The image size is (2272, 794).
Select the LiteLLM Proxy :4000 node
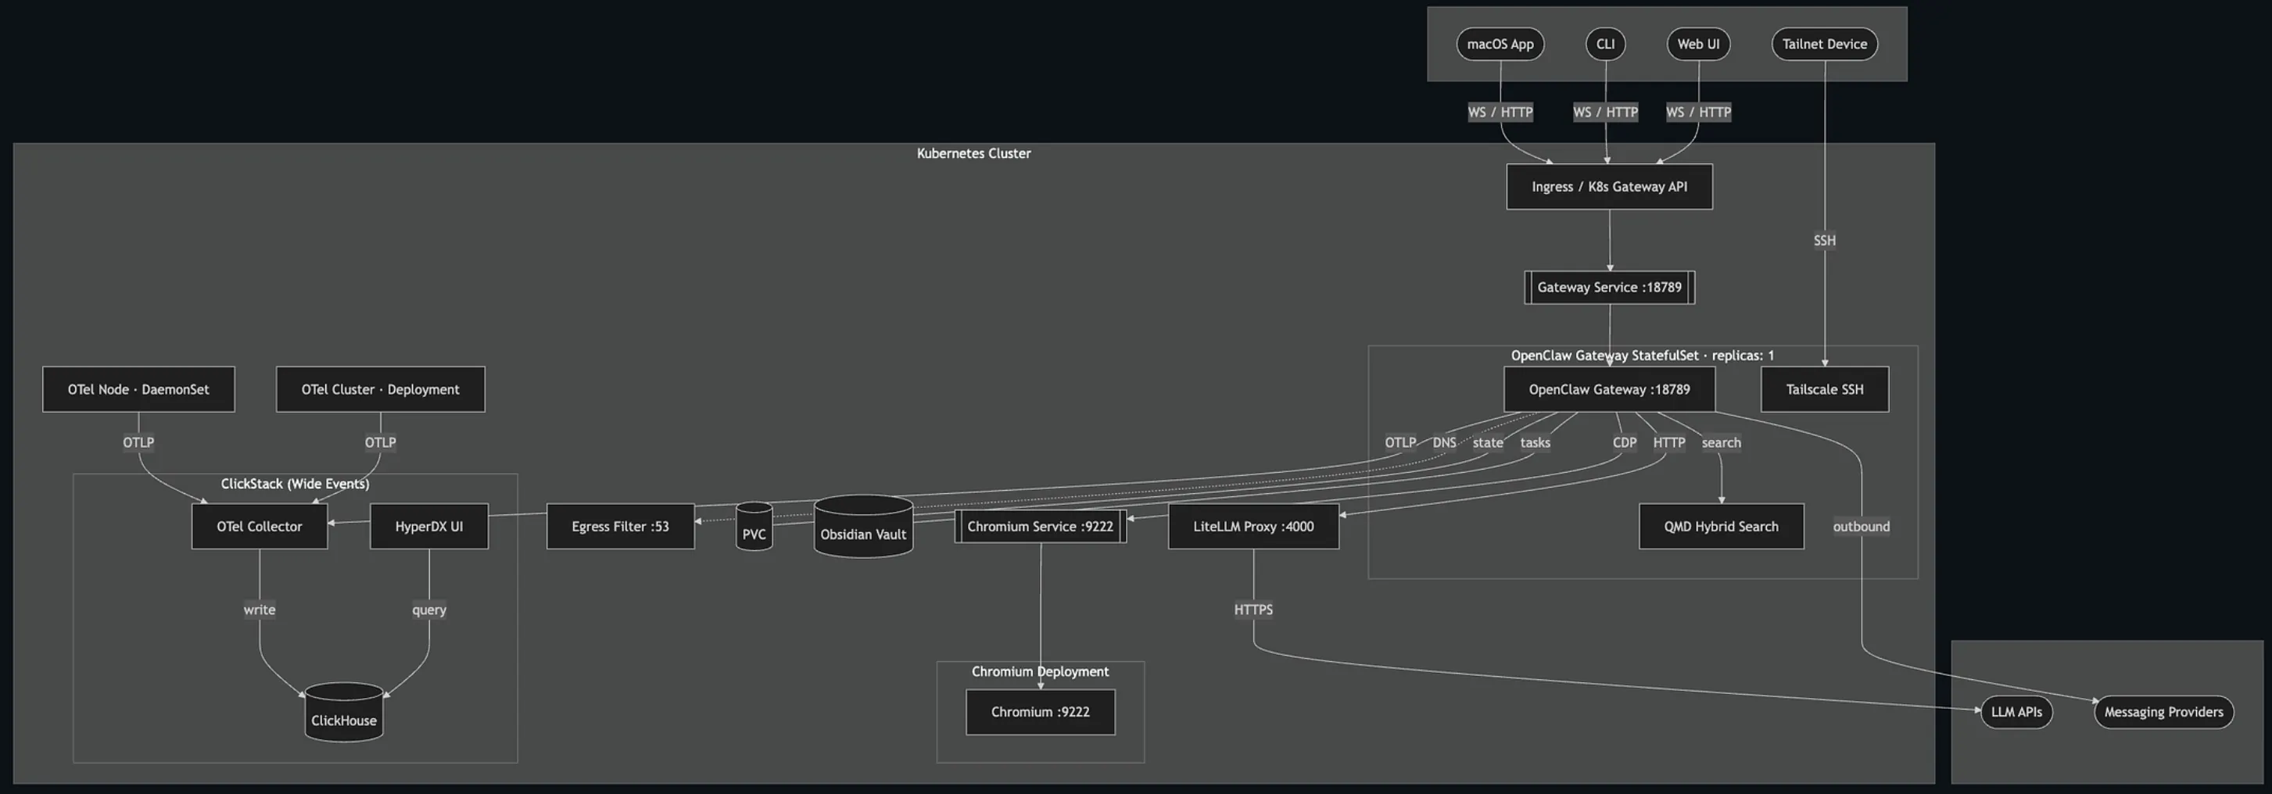pyautogui.click(x=1253, y=526)
